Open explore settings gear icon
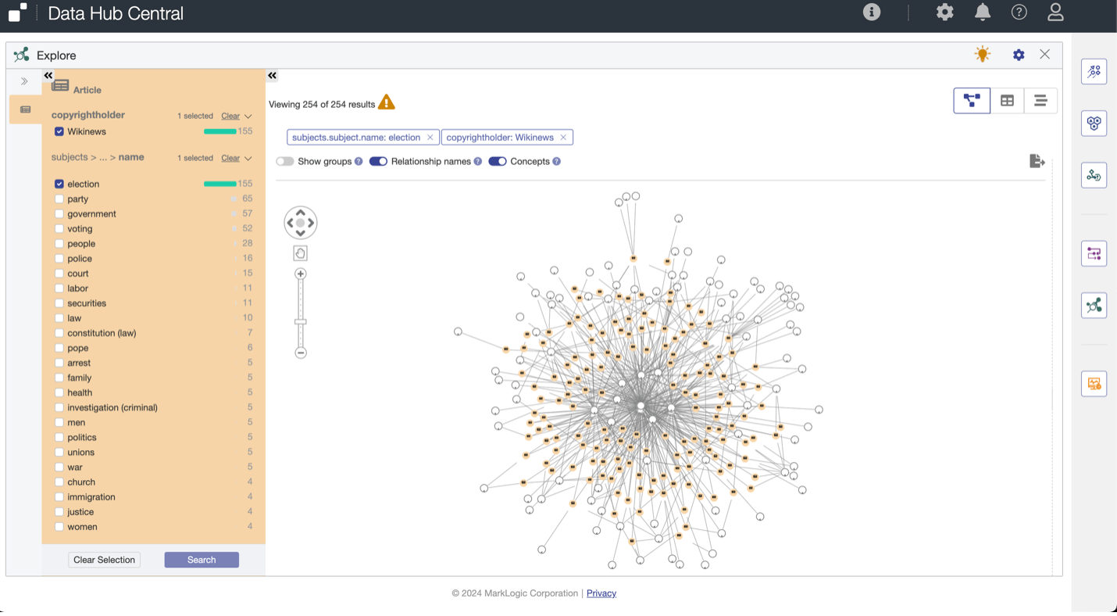The height and width of the screenshot is (616, 1117). tap(1019, 55)
